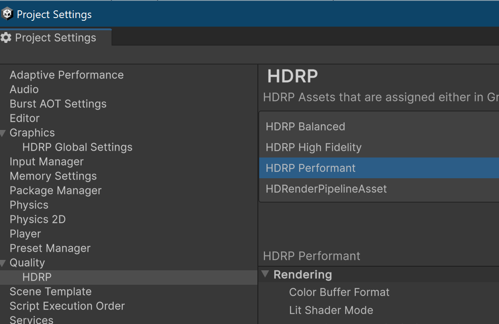Collapse the Quality category arrow
499x324 pixels.
coord(4,263)
